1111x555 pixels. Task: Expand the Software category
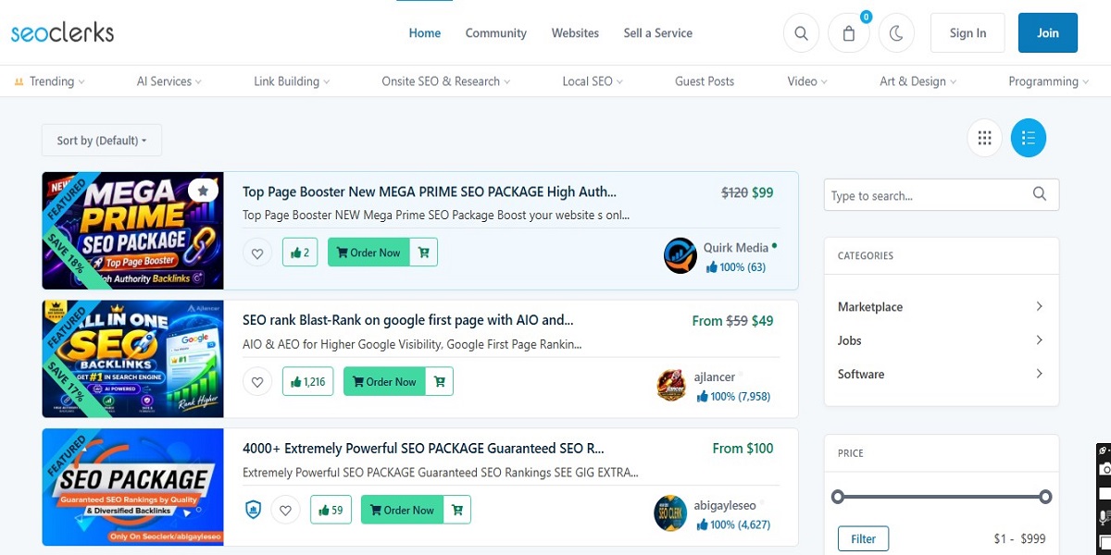[941, 375]
